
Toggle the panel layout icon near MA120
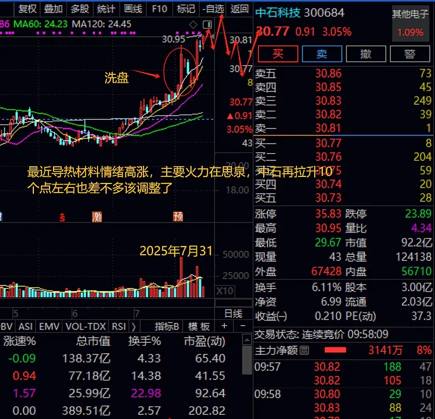click(x=207, y=25)
